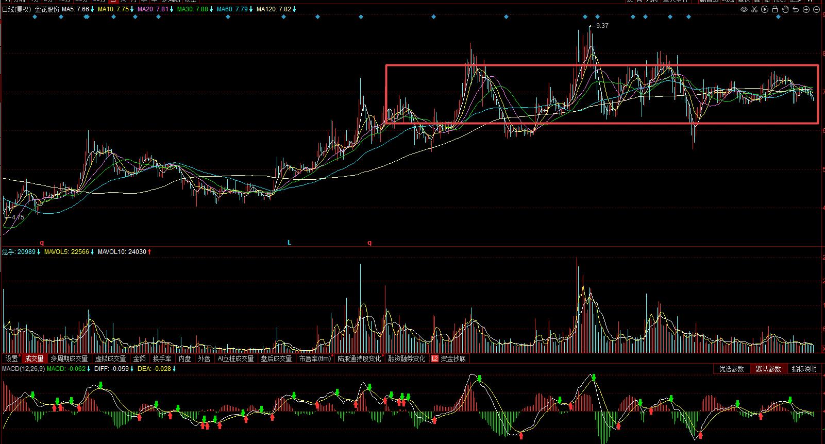The height and width of the screenshot is (444, 825).
Task: Select the hand pan tool icon
Action: [785, 9]
